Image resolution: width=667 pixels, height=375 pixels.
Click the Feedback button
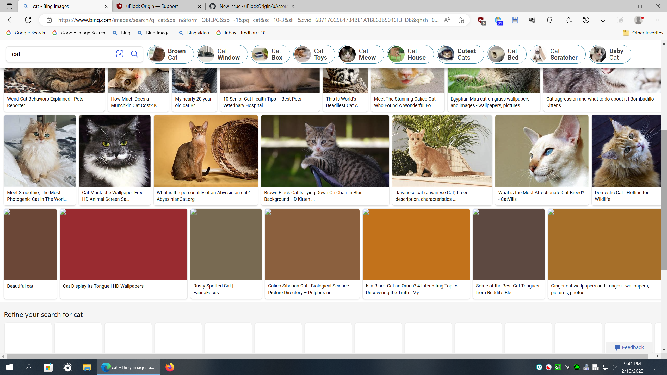(629, 347)
